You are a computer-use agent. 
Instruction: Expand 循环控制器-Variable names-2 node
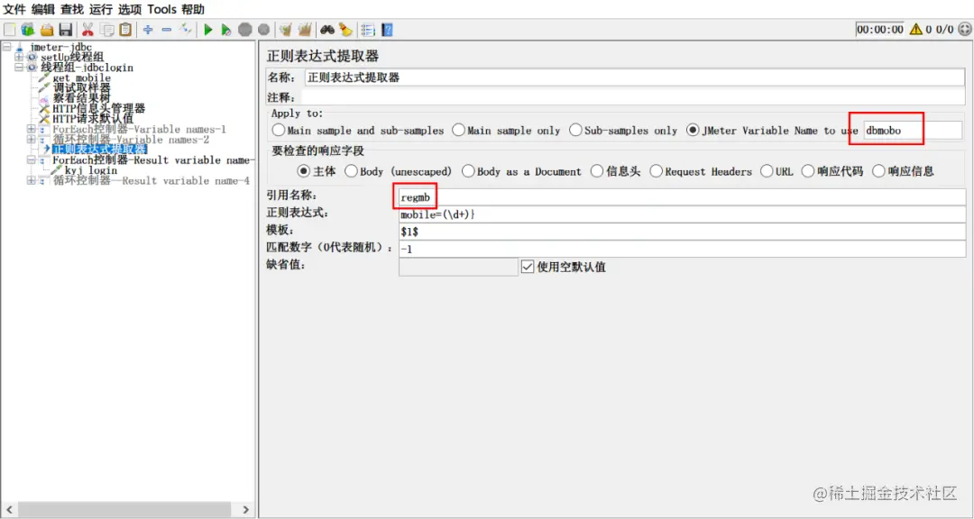click(31, 139)
